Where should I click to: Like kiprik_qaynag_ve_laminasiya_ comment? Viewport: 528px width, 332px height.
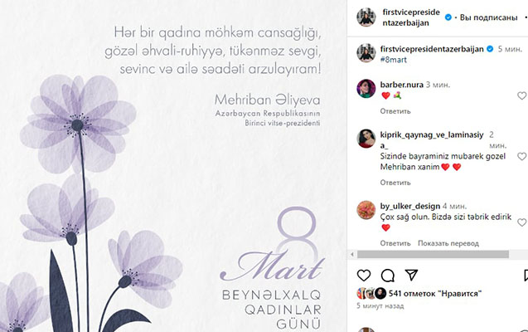coord(521,156)
